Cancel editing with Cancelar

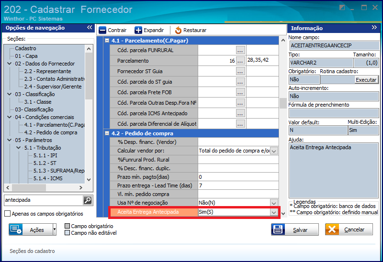(x=349, y=229)
